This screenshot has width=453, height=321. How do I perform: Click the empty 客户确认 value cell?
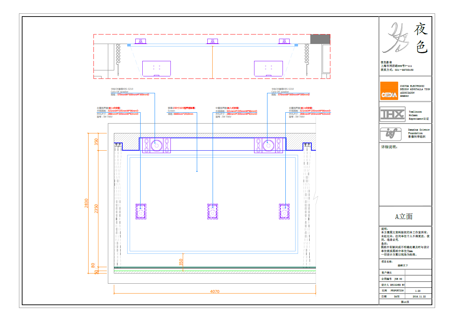tap(418, 272)
